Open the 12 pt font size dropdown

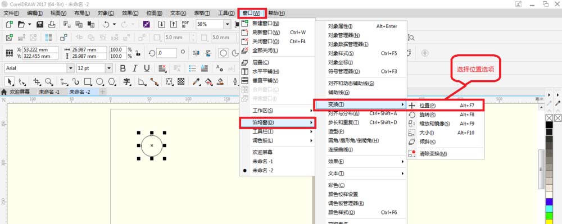click(x=109, y=68)
